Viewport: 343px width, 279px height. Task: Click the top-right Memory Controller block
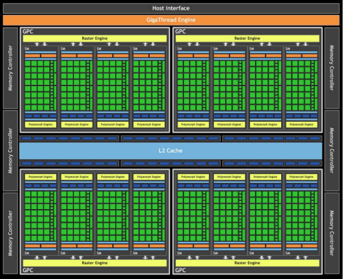click(x=332, y=68)
